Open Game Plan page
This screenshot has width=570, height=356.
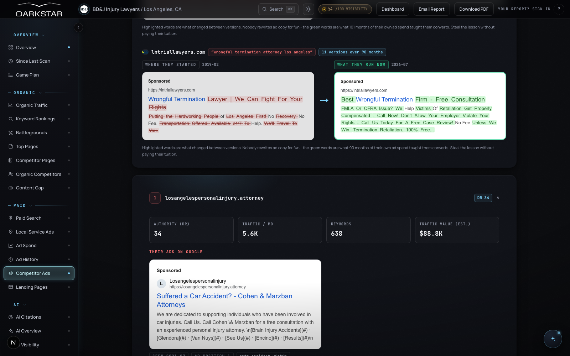click(x=39, y=75)
